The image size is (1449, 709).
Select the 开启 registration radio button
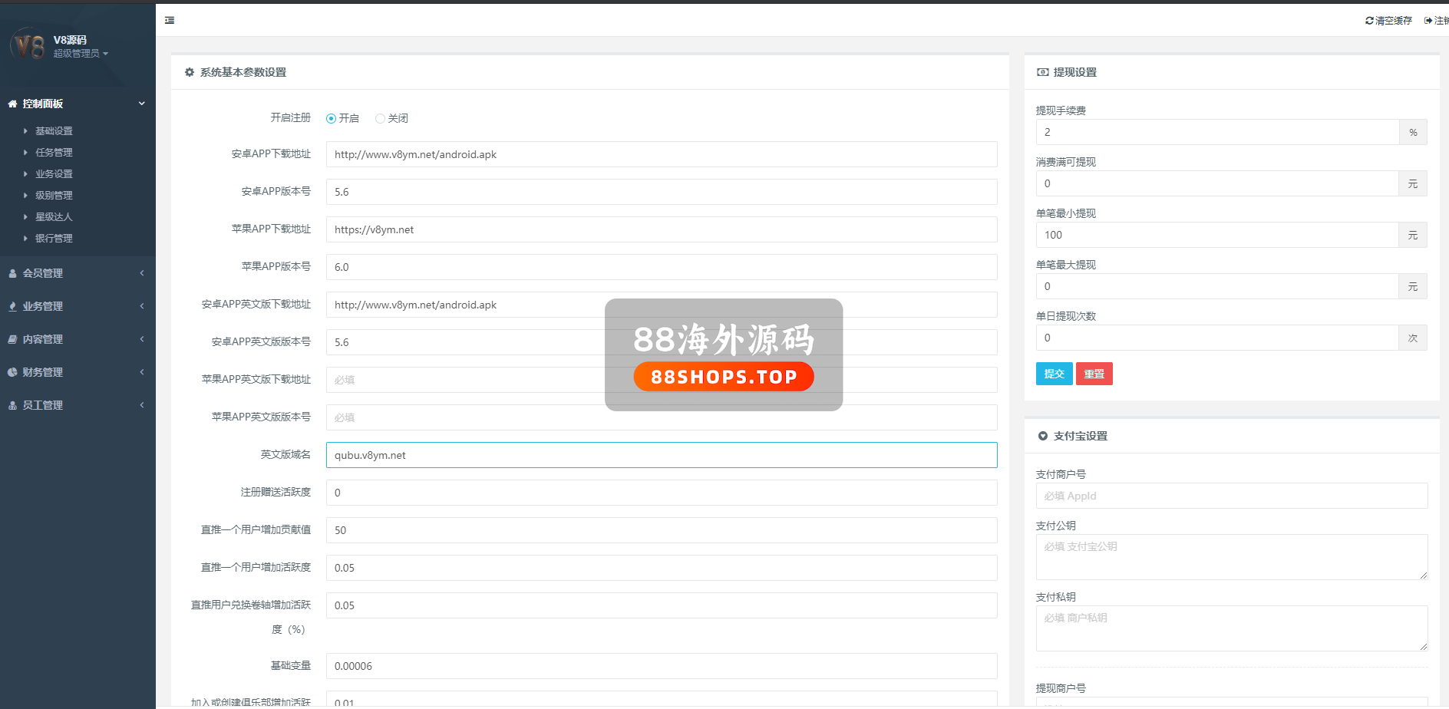[332, 118]
